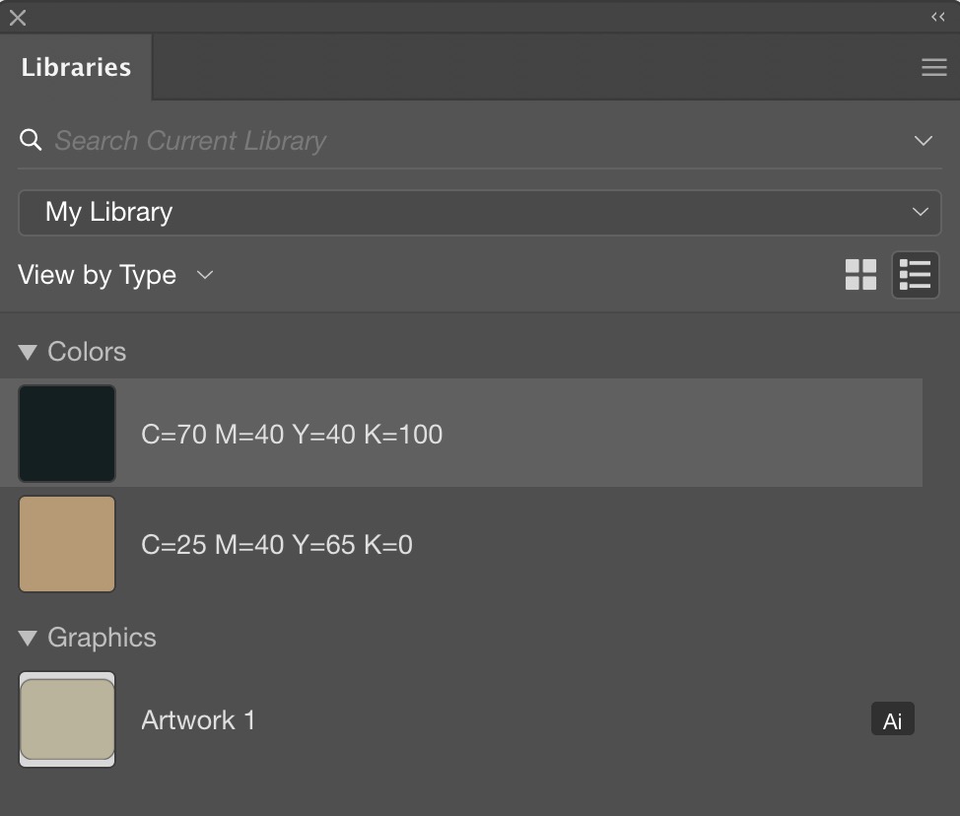The width and height of the screenshot is (960, 816).
Task: Click the search magnifier icon
Action: pyautogui.click(x=31, y=140)
